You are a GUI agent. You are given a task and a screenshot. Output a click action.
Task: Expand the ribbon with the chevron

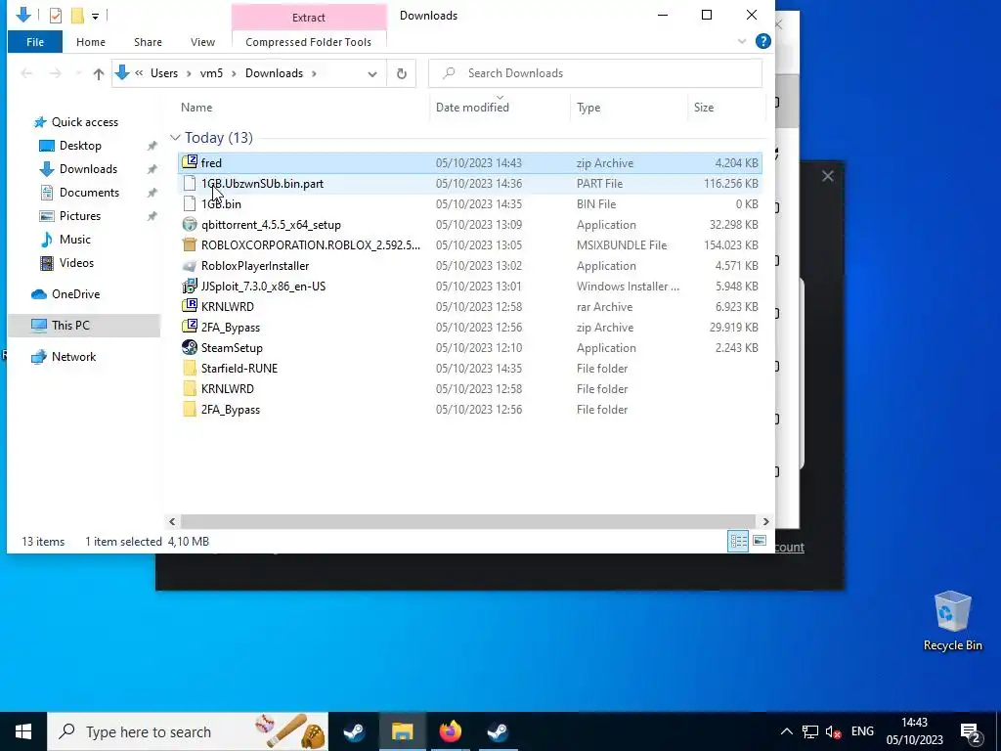pyautogui.click(x=742, y=41)
